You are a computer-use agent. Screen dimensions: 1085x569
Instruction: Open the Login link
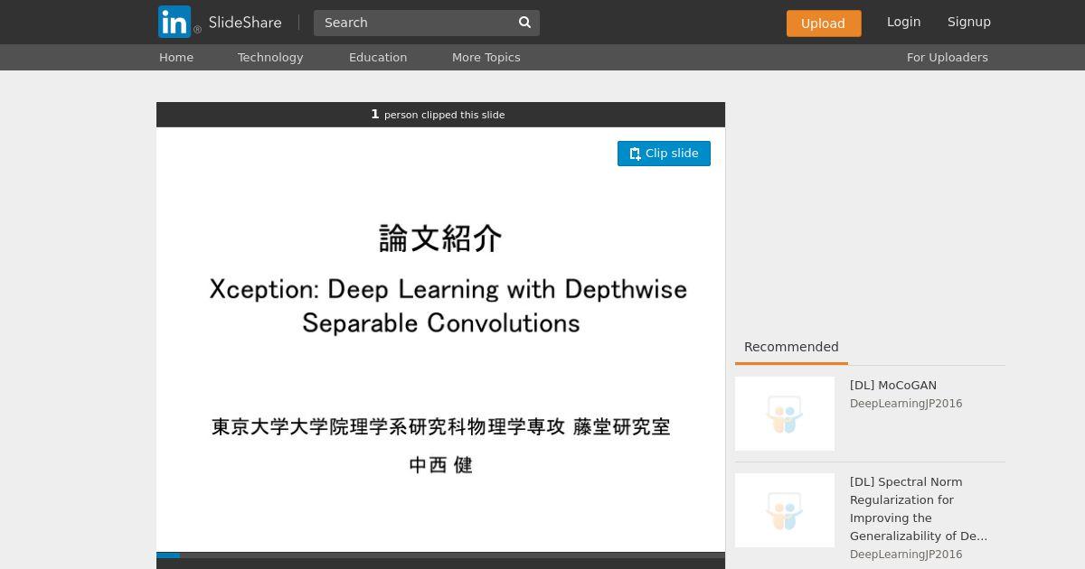(x=903, y=22)
